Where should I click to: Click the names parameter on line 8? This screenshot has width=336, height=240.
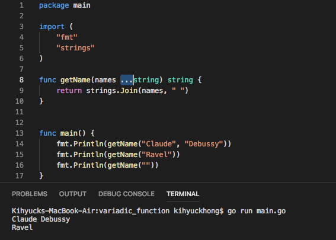coord(105,80)
